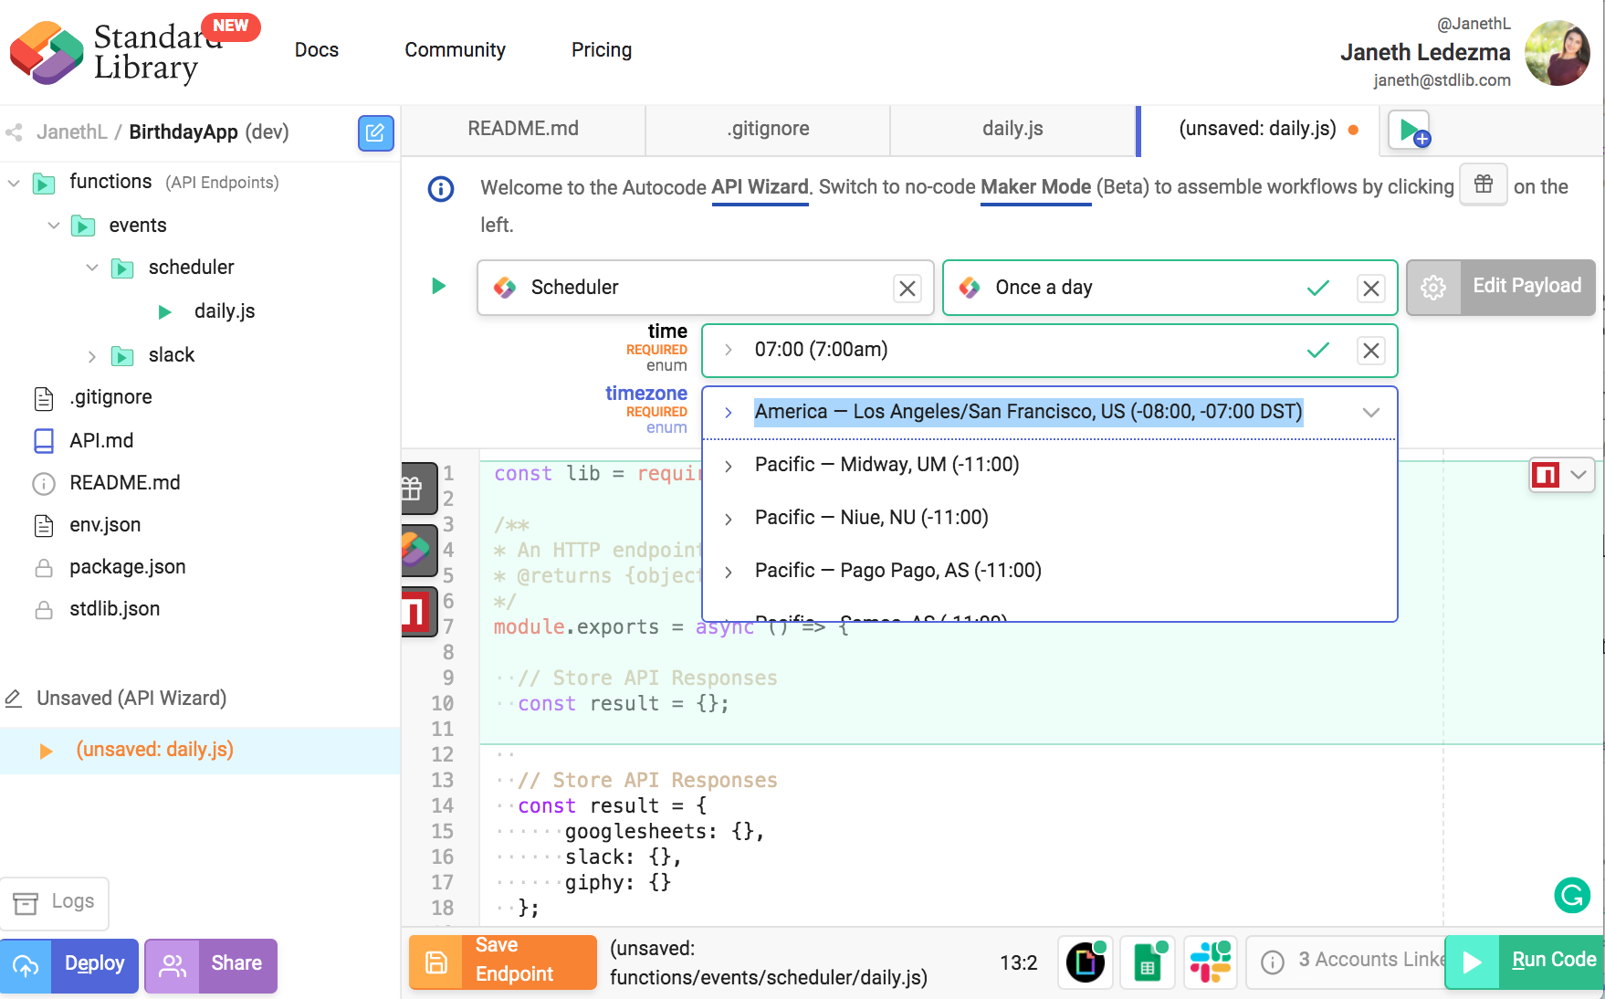Switch to the .gitignore tab
The height and width of the screenshot is (999, 1605).
(768, 130)
